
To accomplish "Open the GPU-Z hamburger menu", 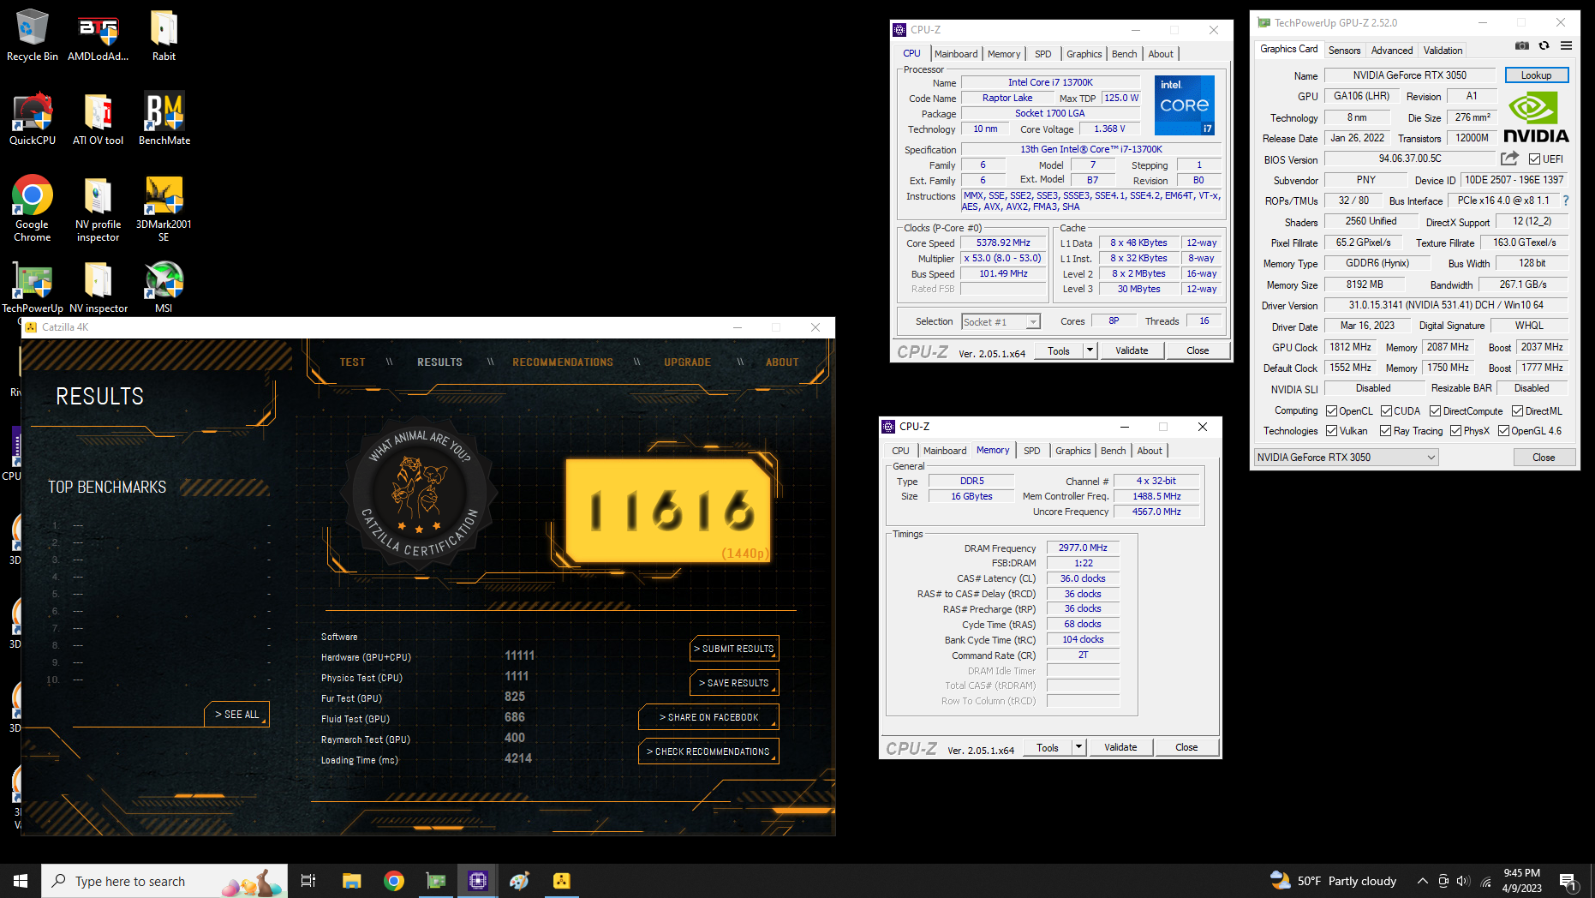I will pyautogui.click(x=1566, y=45).
